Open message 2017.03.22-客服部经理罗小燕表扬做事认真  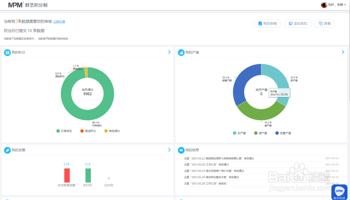tap(219, 159)
